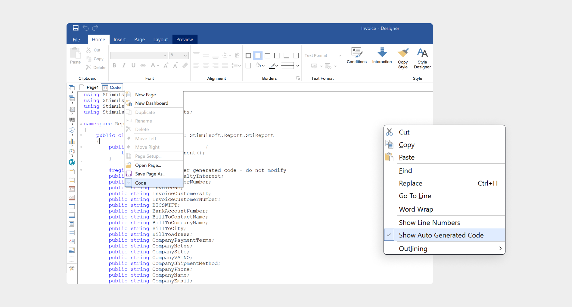Screen dimensions: 572x307
Task: Expand the border style line dropdown
Action: [298, 66]
